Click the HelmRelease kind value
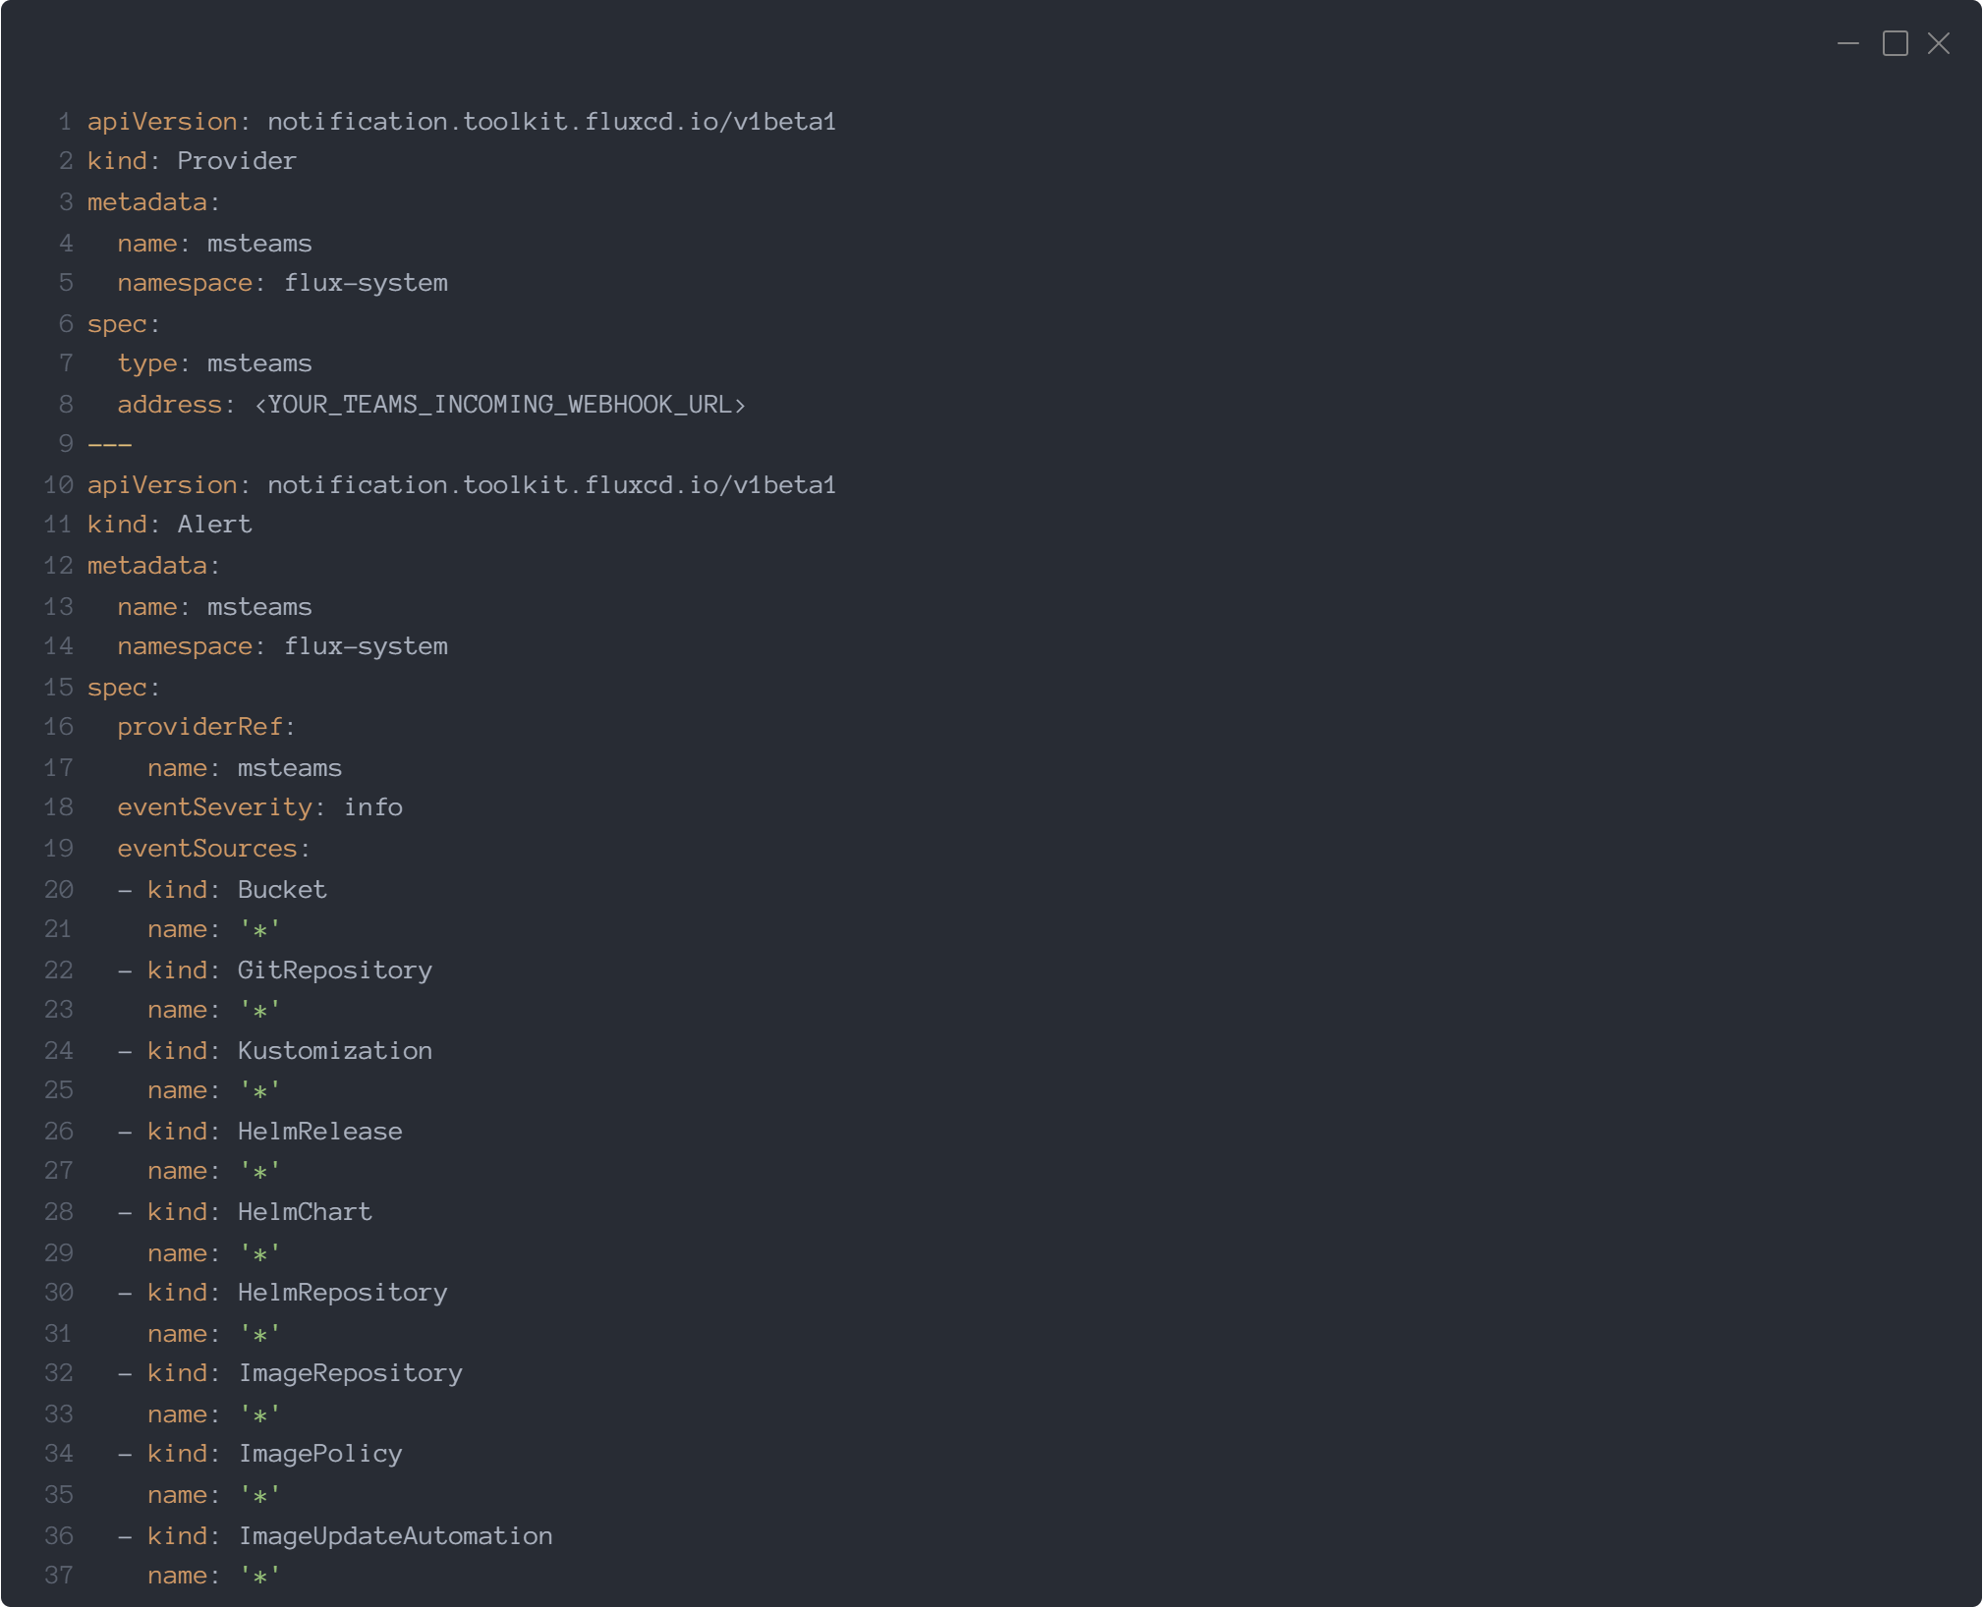Viewport: 1983px width, 1607px height. [x=319, y=1132]
